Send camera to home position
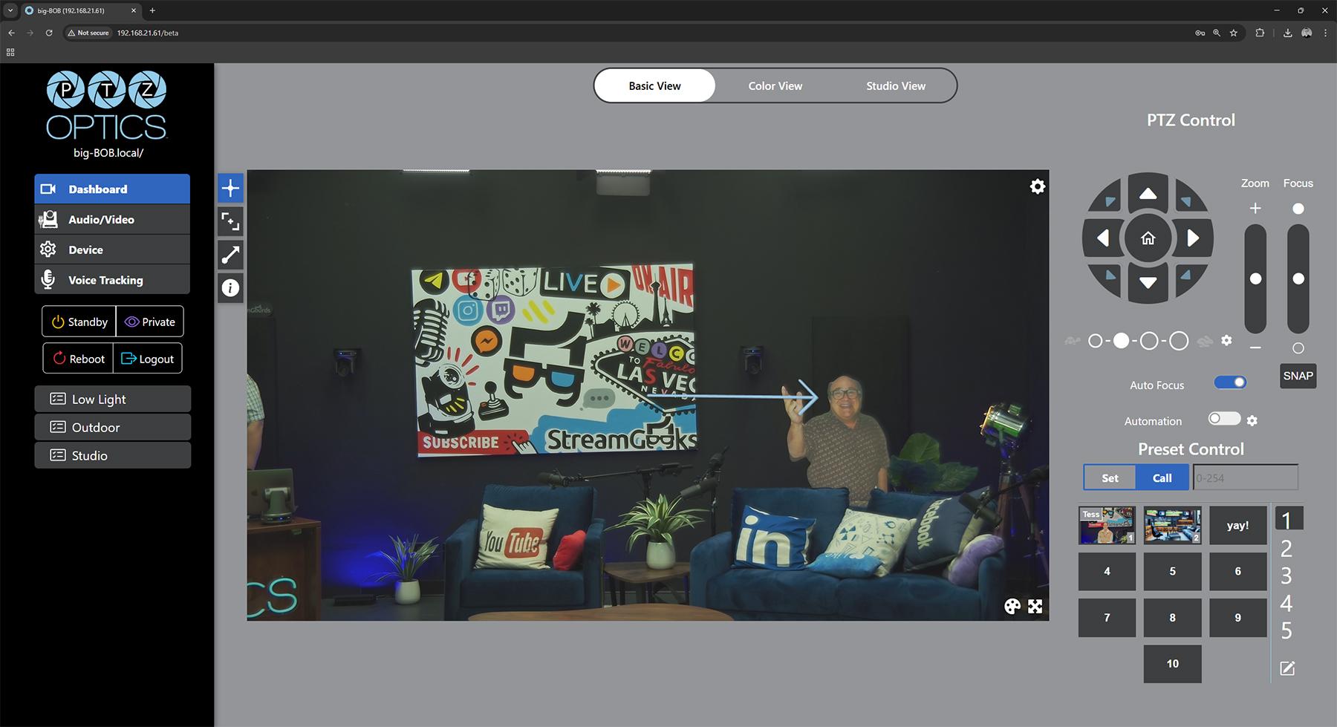The image size is (1337, 727). (1148, 238)
